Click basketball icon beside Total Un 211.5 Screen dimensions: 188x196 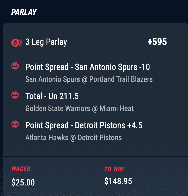(15, 95)
